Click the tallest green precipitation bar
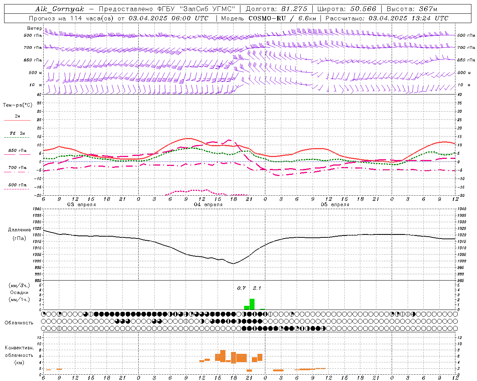The width and height of the screenshot is (477, 381). pyautogui.click(x=252, y=304)
